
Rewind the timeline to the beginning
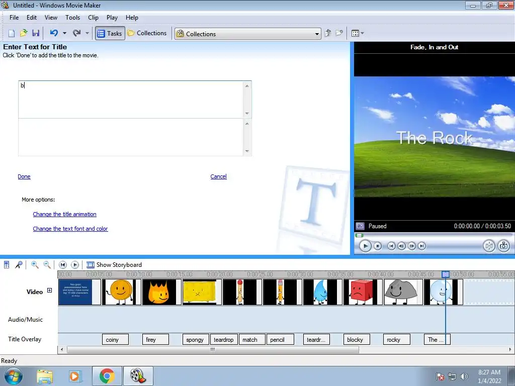tap(63, 264)
